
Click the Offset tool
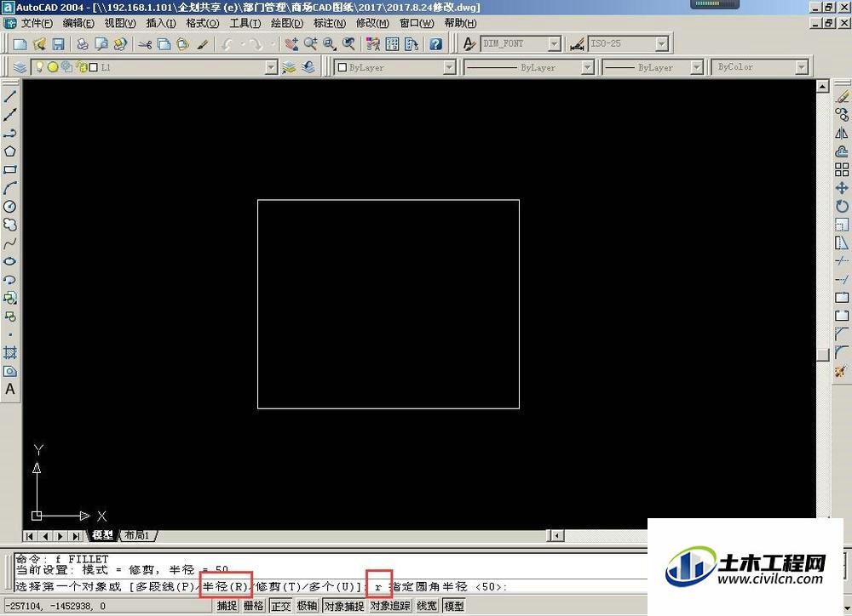coord(842,151)
